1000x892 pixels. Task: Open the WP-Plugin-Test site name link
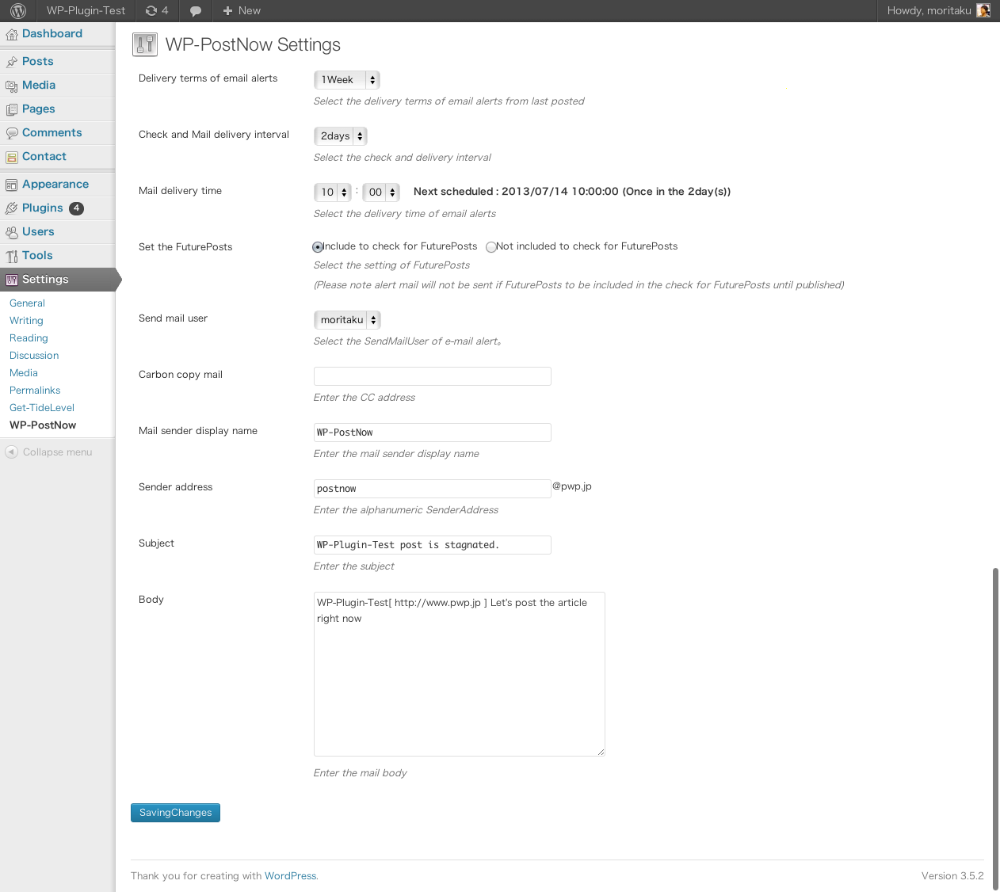pos(86,10)
